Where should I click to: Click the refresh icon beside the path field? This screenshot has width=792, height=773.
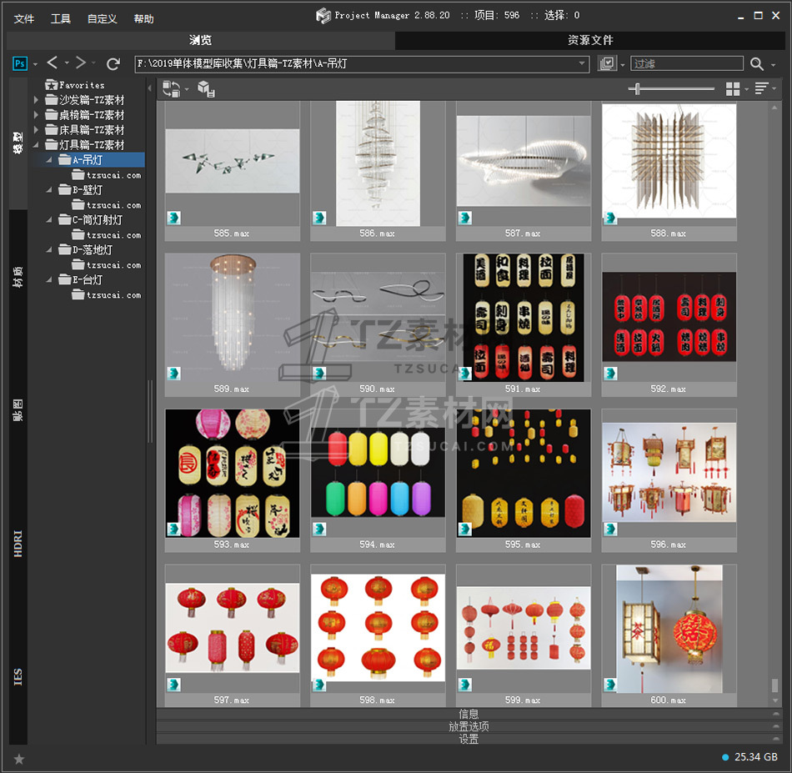coord(113,63)
